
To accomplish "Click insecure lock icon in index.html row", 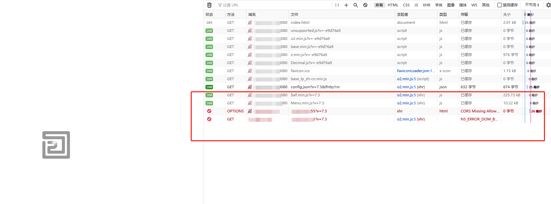I will click(x=250, y=22).
